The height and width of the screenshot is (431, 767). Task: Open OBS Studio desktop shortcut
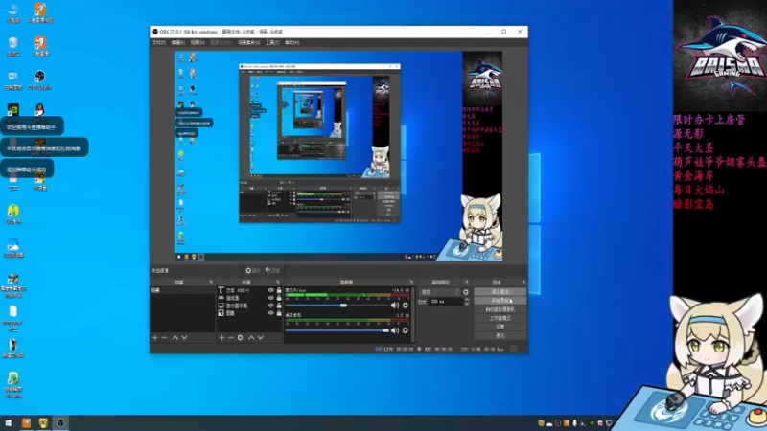point(39,80)
